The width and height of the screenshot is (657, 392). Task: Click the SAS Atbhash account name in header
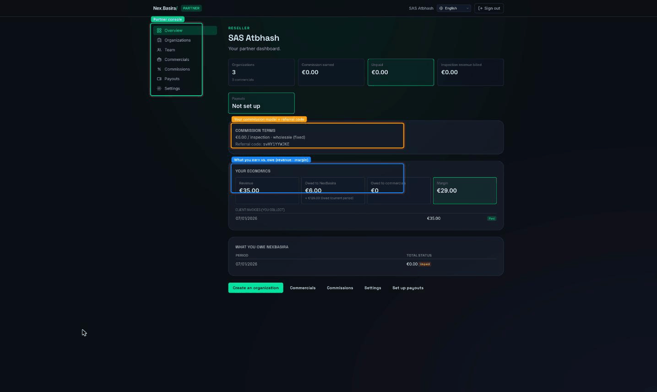pyautogui.click(x=421, y=8)
